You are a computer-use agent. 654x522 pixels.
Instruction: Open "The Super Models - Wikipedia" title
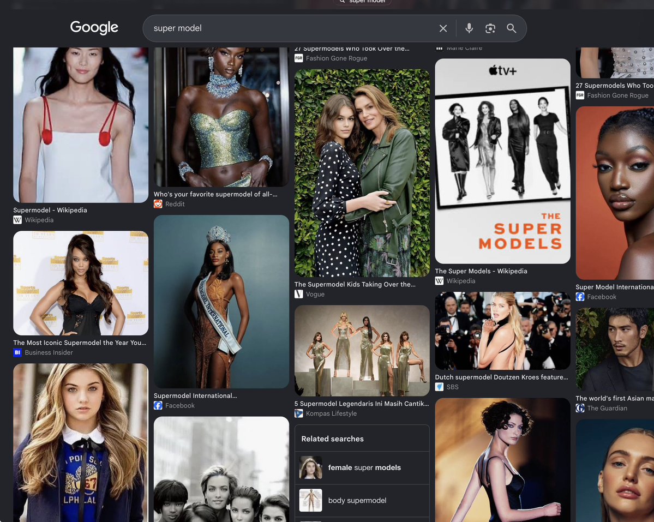[x=481, y=271]
